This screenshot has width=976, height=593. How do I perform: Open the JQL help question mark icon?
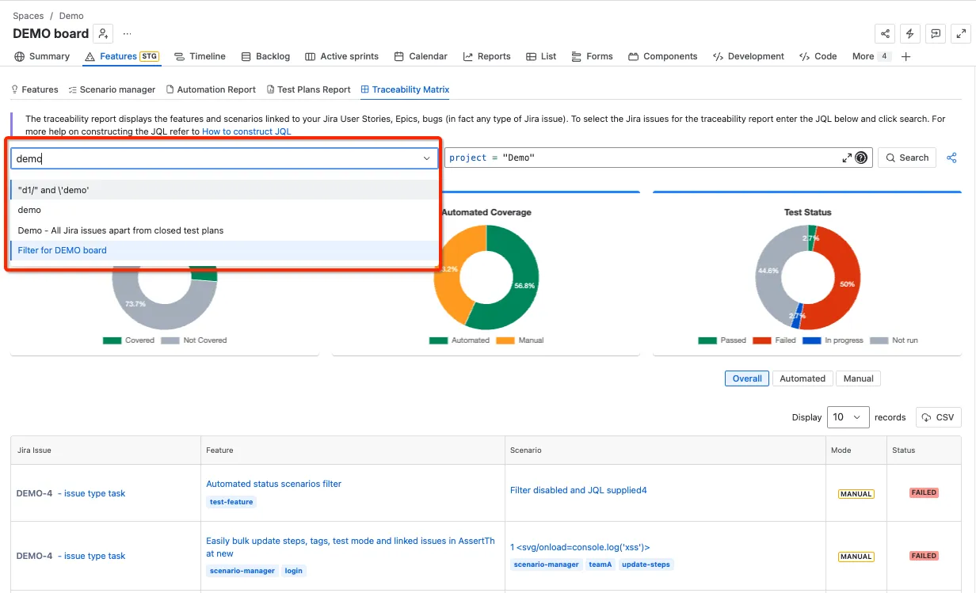[861, 158]
